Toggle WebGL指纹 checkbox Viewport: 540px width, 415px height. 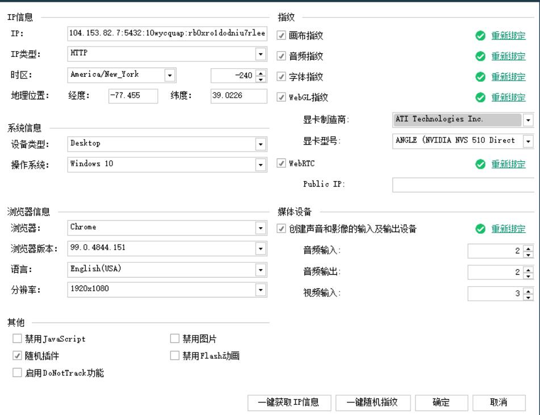click(x=282, y=98)
